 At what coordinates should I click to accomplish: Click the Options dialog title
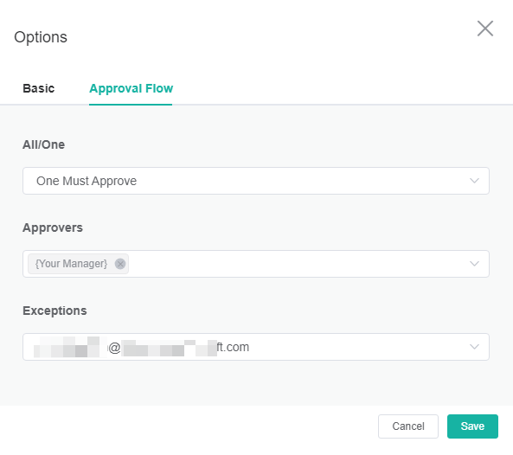[41, 37]
